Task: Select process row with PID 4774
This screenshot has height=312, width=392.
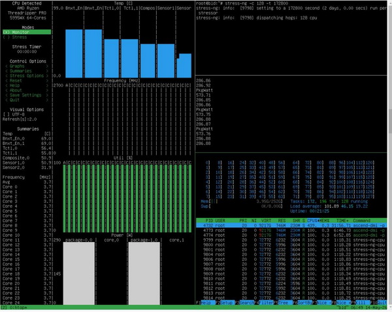Action: point(291,235)
